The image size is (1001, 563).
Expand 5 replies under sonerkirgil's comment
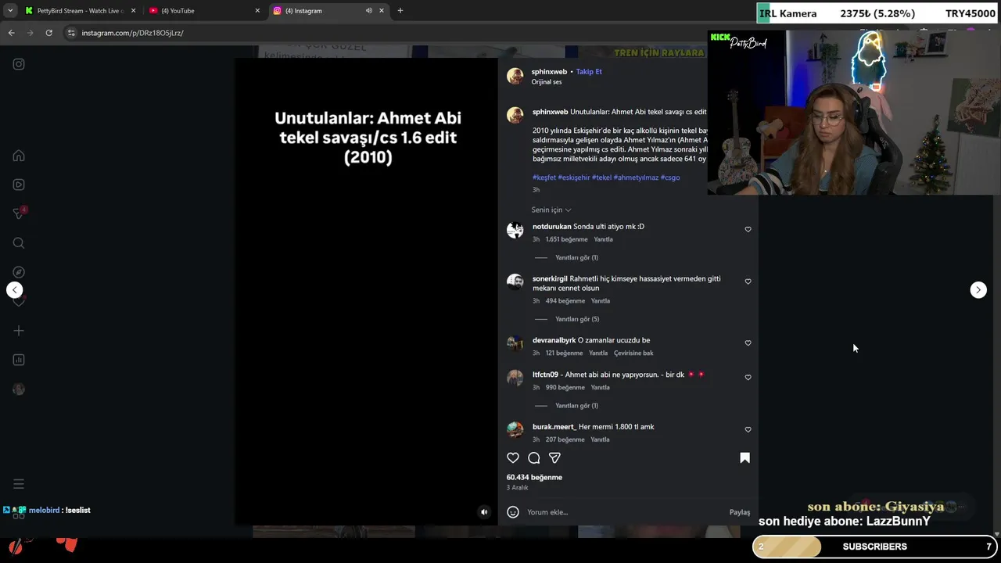(577, 319)
